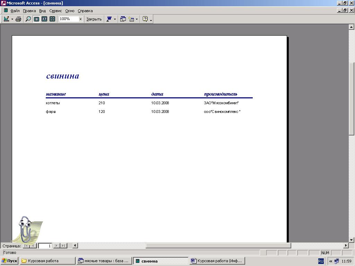The image size is (355, 266).
Task: Select the Zoom magnifier tool
Action: pos(28,19)
